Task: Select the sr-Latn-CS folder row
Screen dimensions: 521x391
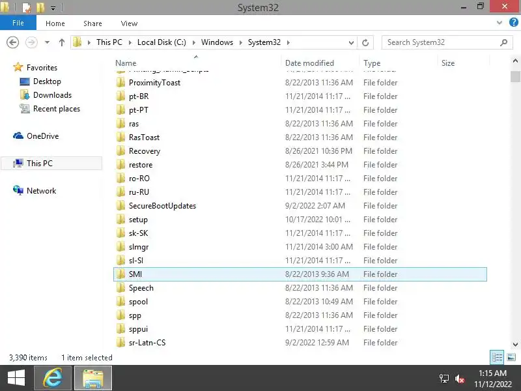Action: coord(300,343)
